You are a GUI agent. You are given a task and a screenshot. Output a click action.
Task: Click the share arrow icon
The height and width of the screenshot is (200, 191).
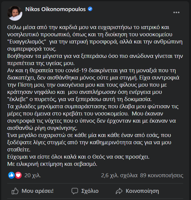pyautogui.click(x=119, y=191)
